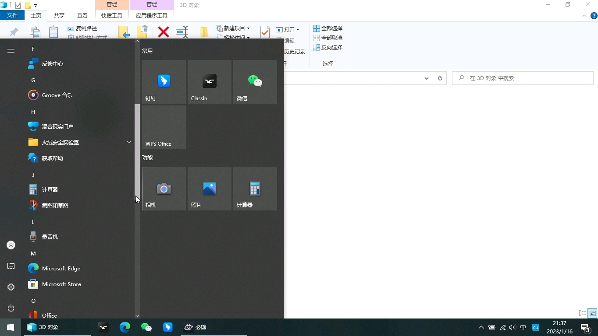
Task: Open WeChat from the taskbar
Action: pos(146,327)
